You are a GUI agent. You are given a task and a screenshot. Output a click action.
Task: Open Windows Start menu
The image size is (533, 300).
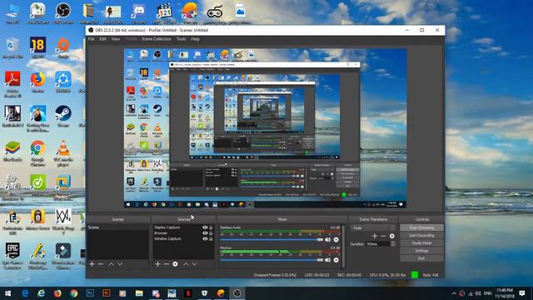point(7,293)
